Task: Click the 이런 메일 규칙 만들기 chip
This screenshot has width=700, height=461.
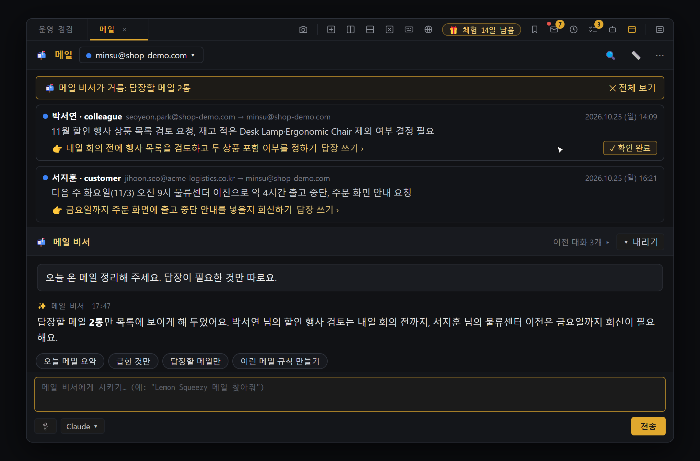Action: click(x=280, y=361)
